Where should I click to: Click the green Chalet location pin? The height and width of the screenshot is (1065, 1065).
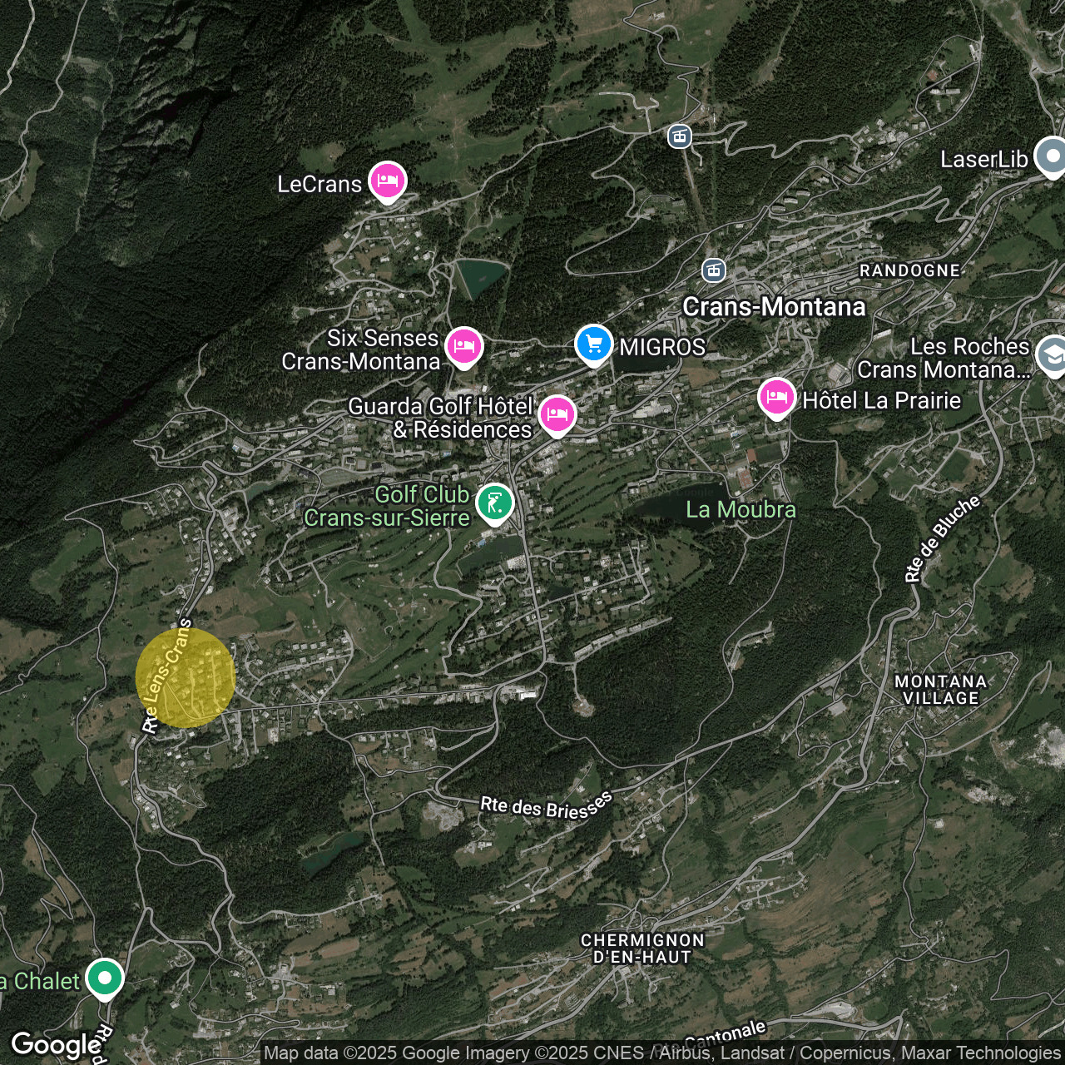pos(105,978)
